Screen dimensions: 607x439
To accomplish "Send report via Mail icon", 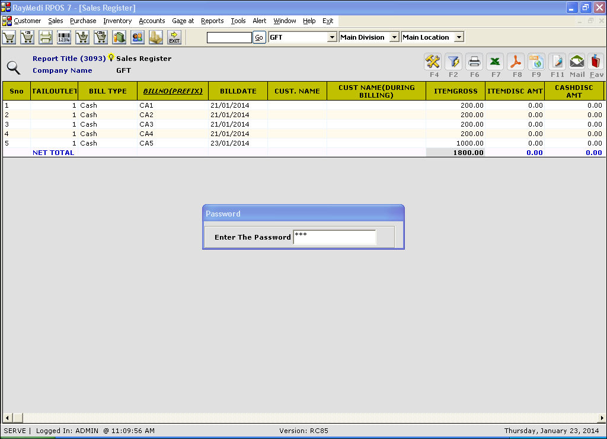I will click(x=577, y=62).
